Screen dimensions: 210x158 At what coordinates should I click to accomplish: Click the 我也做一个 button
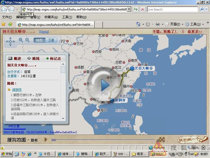[192, 139]
